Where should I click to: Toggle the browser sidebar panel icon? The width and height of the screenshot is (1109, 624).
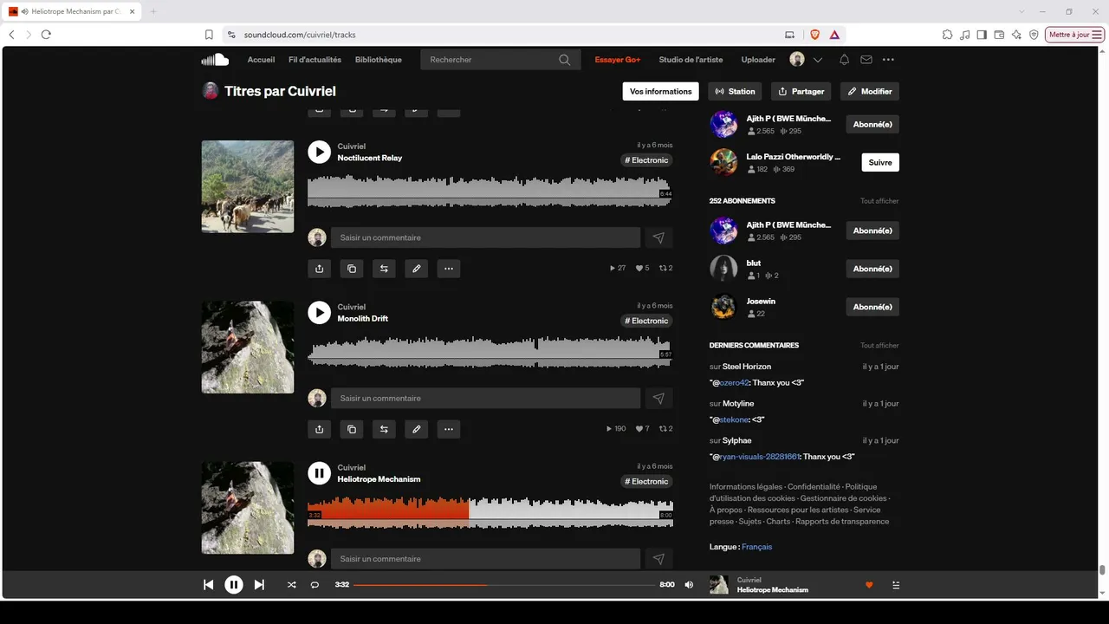[982, 35]
